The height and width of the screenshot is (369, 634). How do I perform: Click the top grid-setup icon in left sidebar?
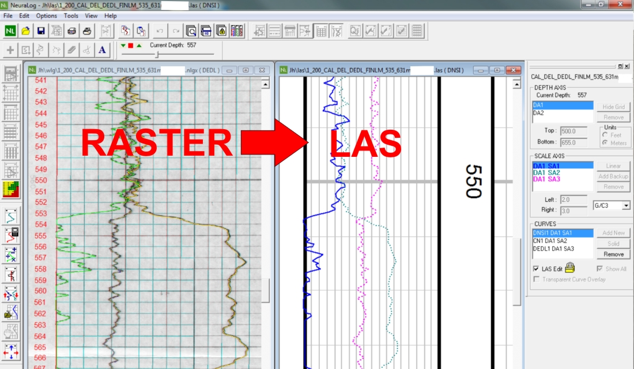click(11, 74)
